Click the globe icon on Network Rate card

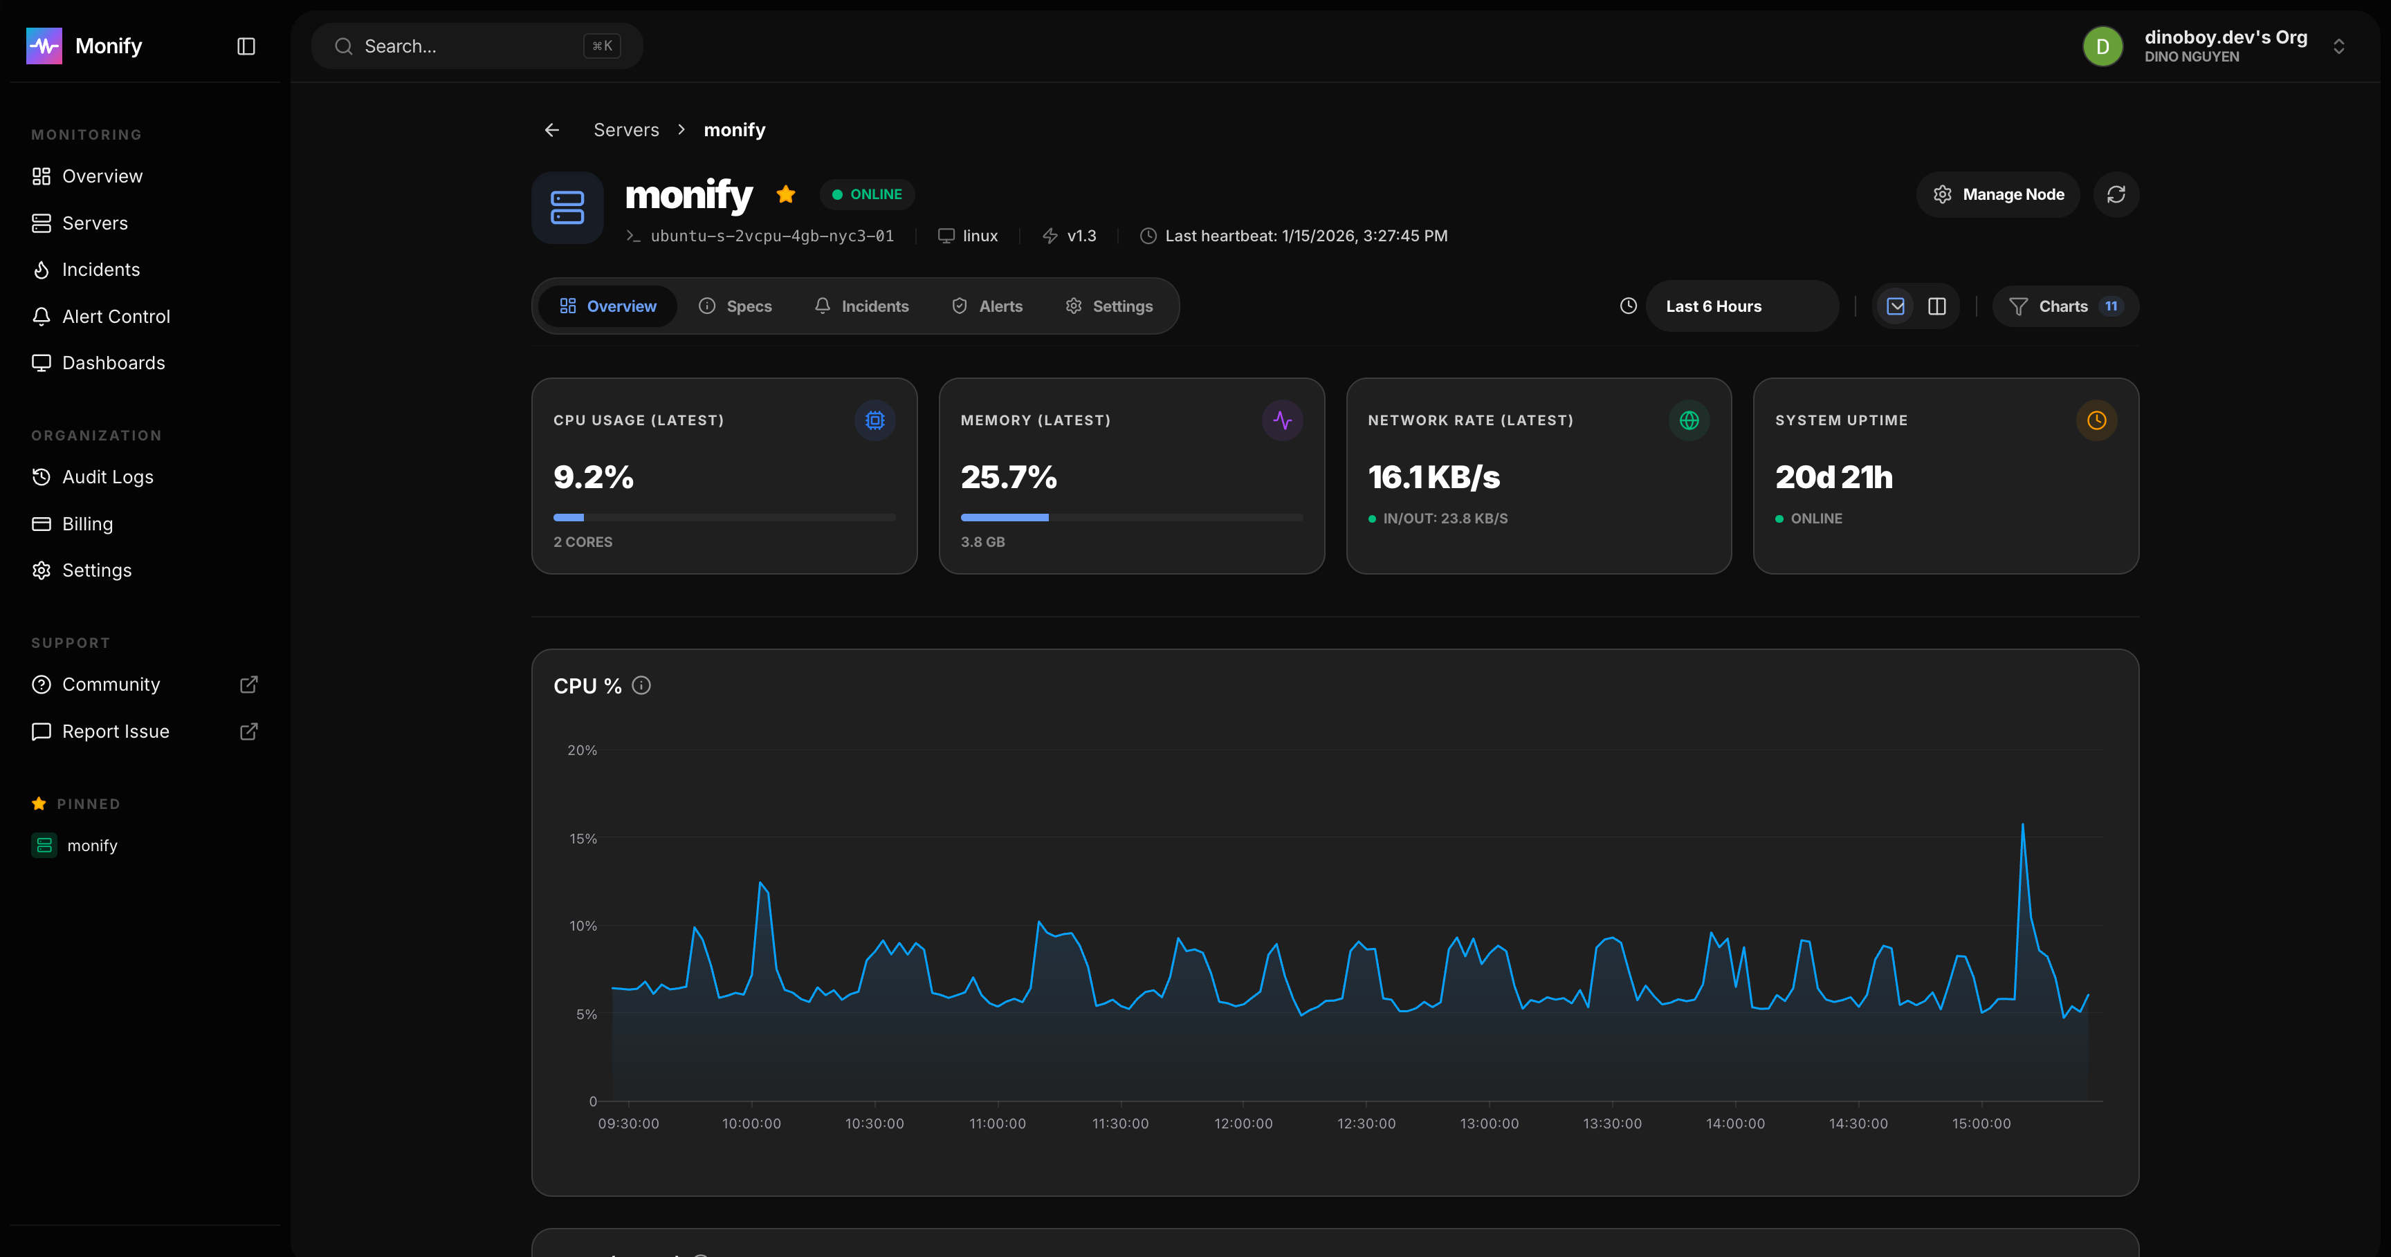click(1688, 420)
